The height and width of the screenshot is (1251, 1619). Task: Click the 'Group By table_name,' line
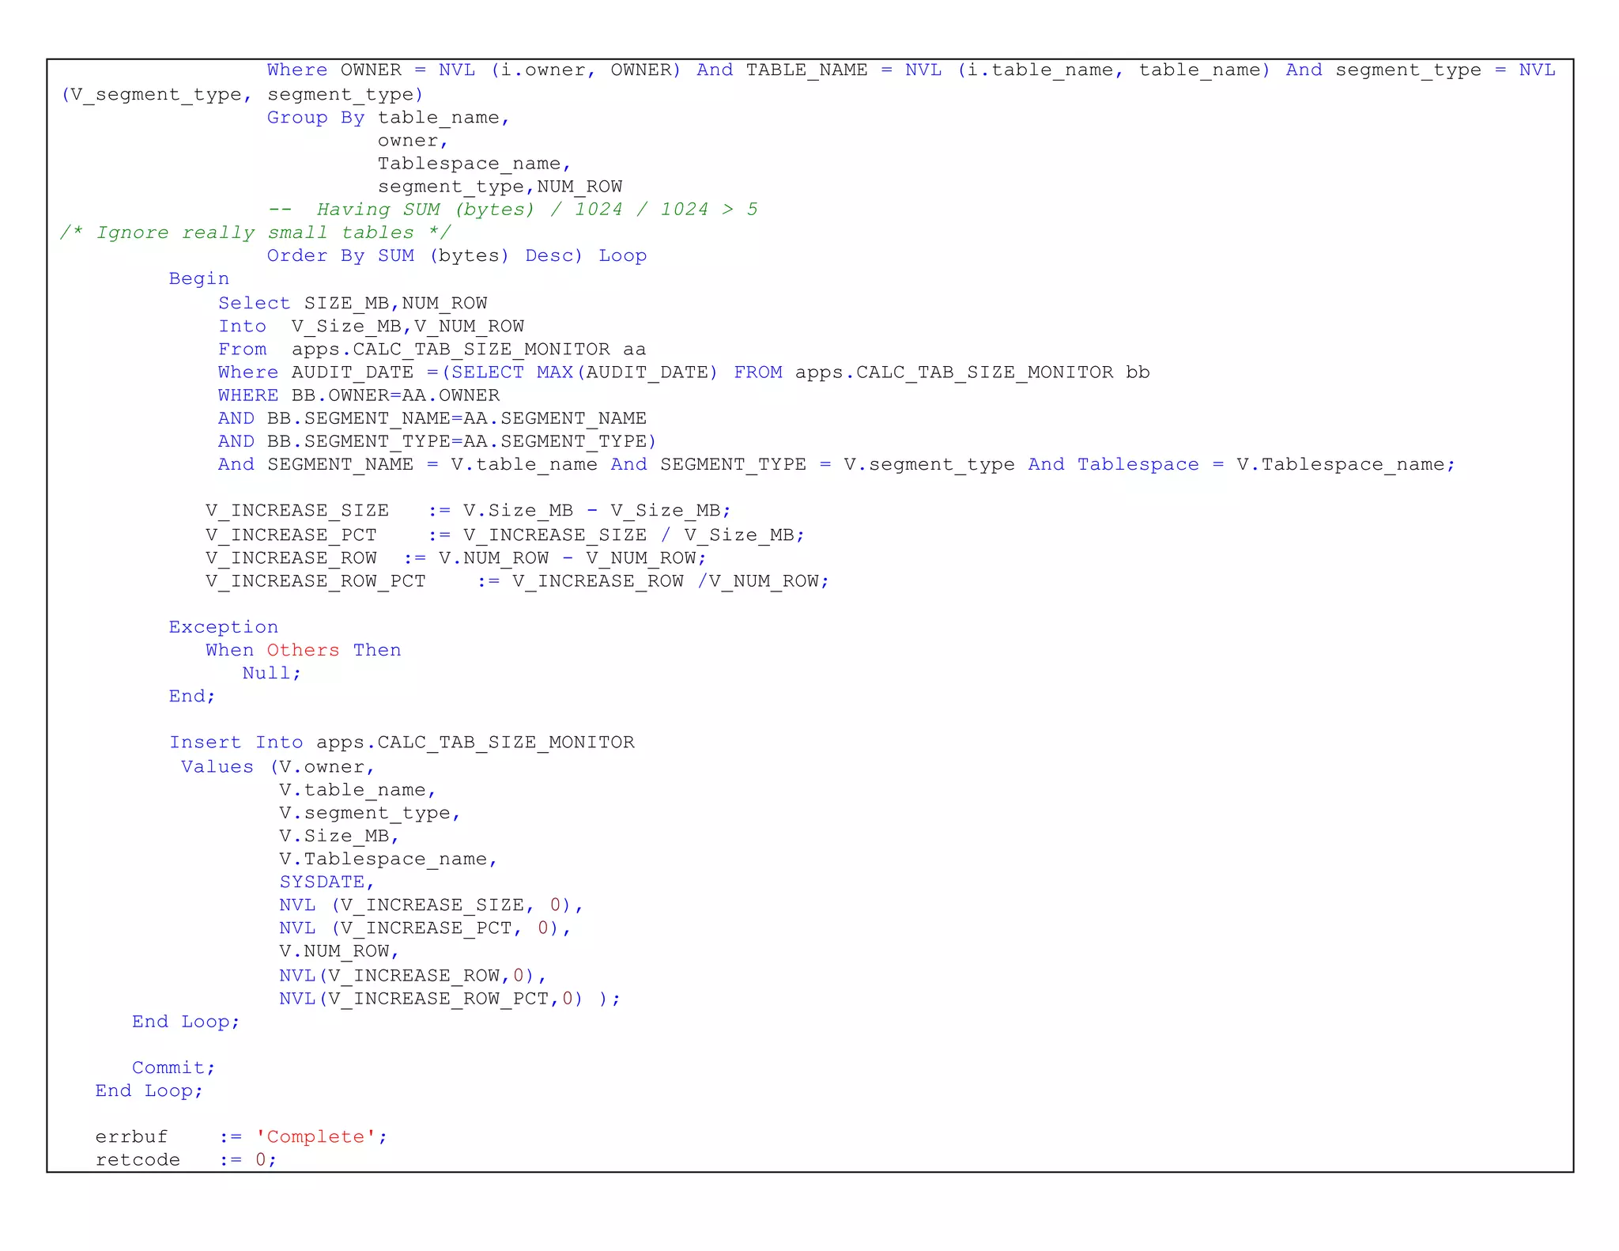pyautogui.click(x=388, y=118)
